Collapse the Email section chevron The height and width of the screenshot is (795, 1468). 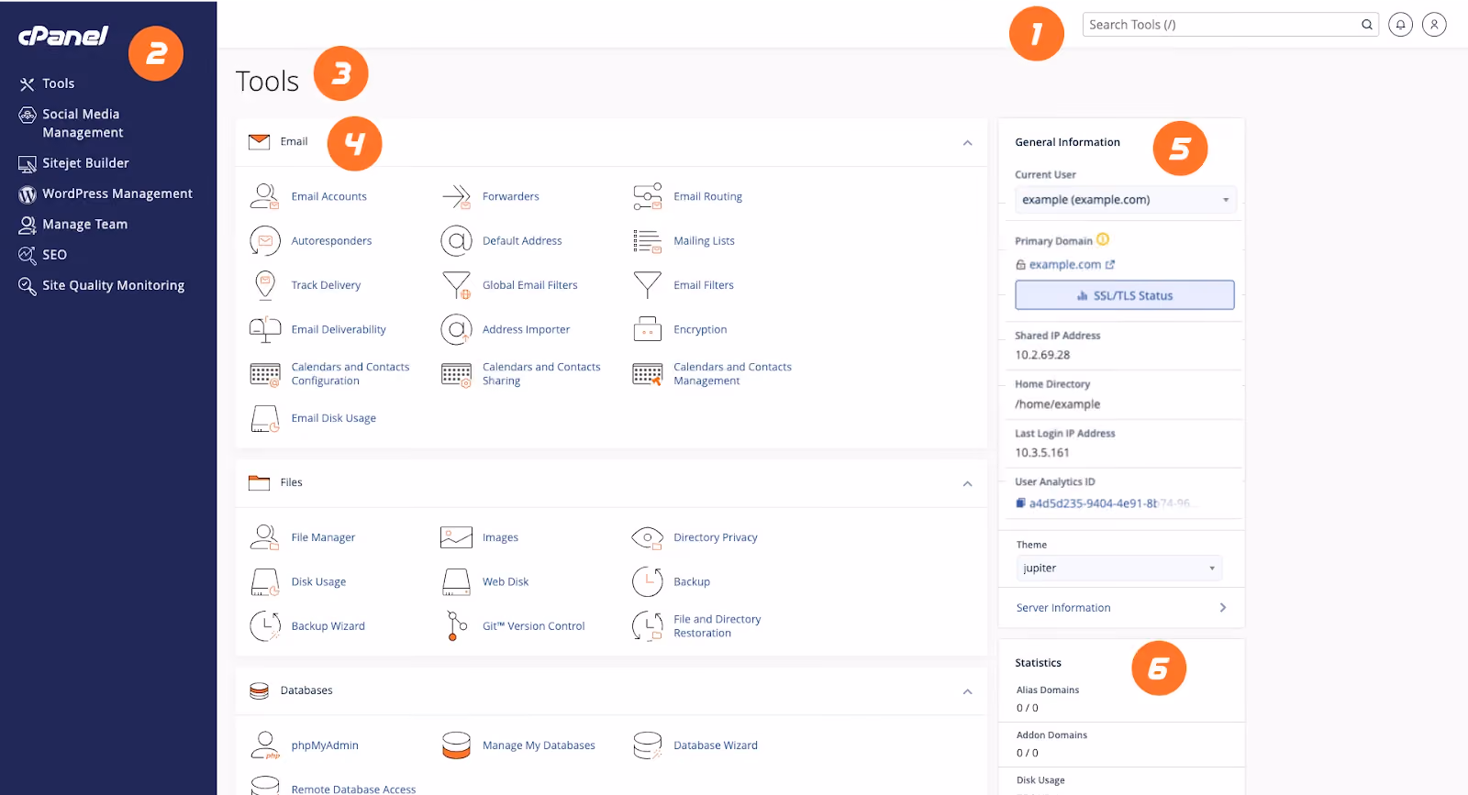click(967, 142)
